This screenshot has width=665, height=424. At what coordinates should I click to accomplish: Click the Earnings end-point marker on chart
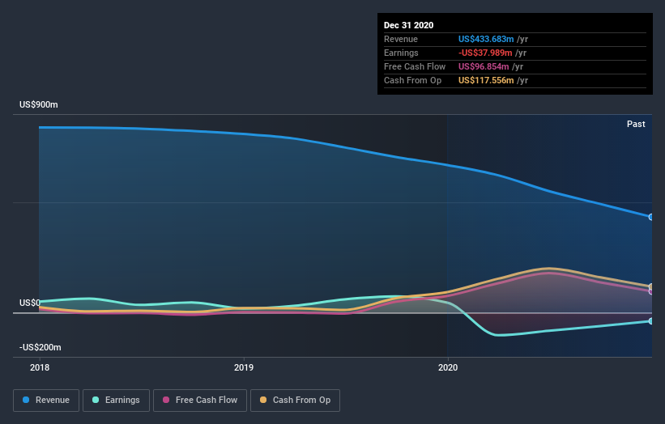(651, 321)
